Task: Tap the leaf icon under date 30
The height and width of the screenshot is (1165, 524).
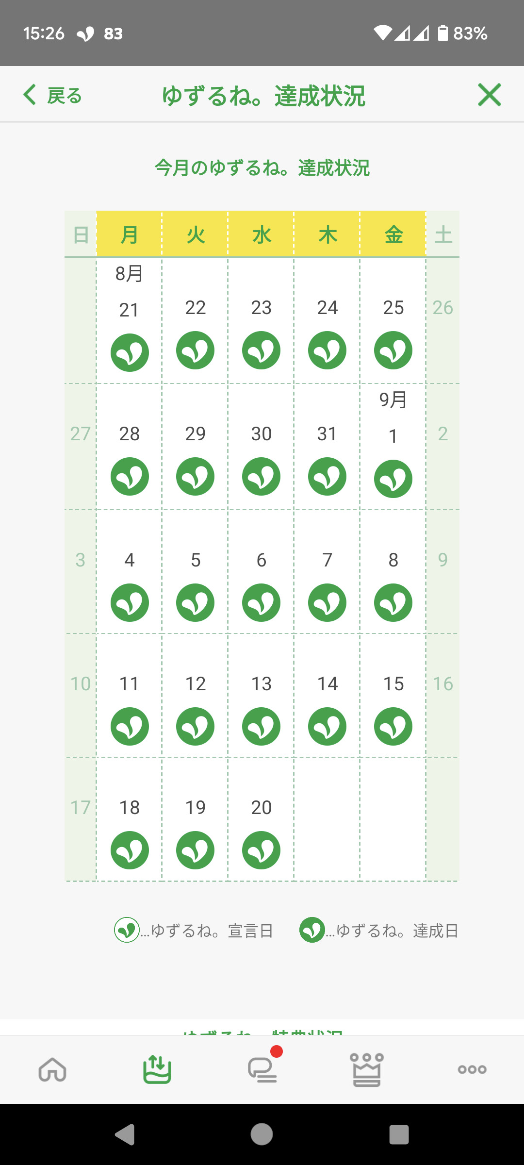Action: (x=261, y=476)
